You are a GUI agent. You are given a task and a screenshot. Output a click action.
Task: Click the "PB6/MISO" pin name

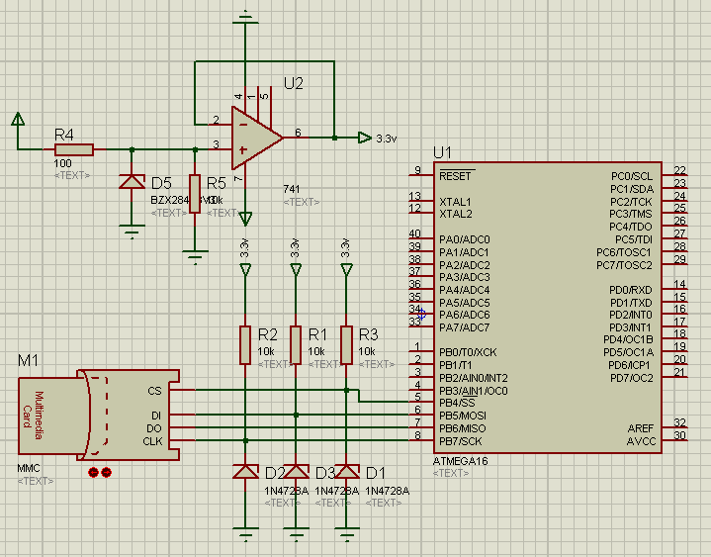coord(463,428)
